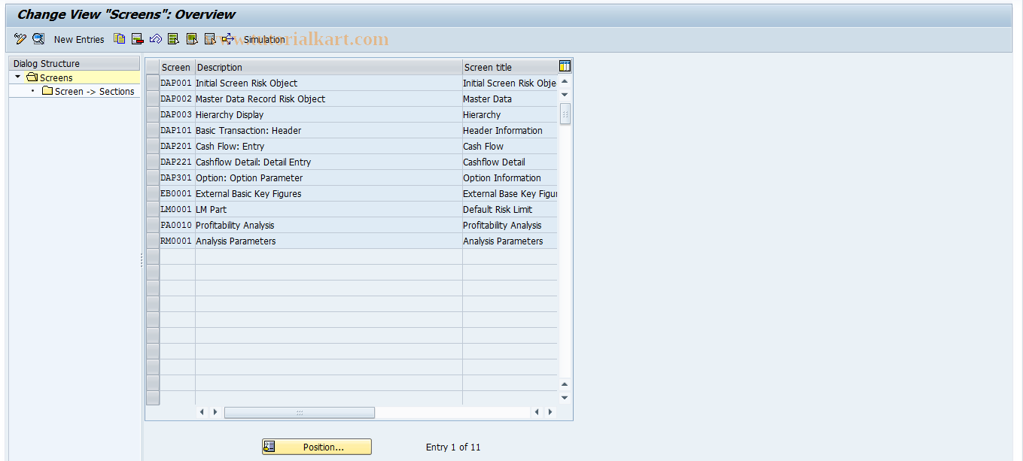The height and width of the screenshot is (461, 1023).
Task: Click the Select Block icon
Action: (x=192, y=39)
